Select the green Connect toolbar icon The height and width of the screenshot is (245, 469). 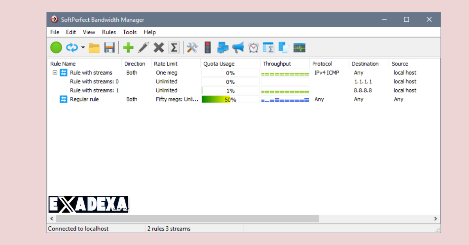(x=56, y=47)
